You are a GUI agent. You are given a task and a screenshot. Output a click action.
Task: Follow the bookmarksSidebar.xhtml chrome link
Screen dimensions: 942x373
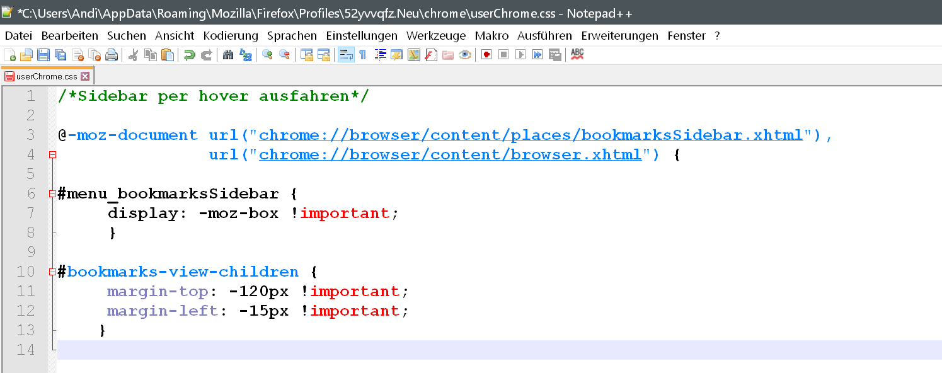click(x=531, y=135)
